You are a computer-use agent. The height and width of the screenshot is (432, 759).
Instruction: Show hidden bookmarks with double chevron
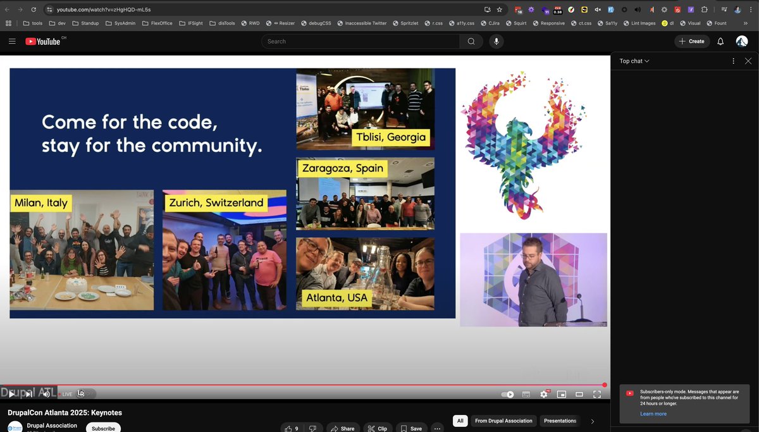click(x=745, y=23)
